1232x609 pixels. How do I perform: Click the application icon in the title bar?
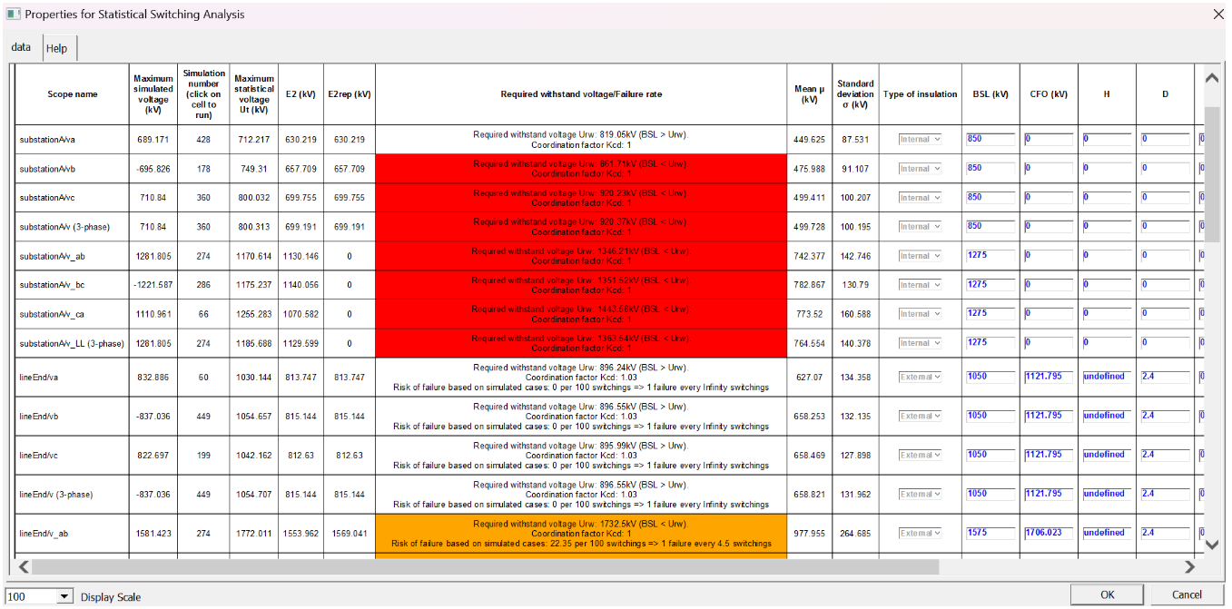[x=13, y=15]
